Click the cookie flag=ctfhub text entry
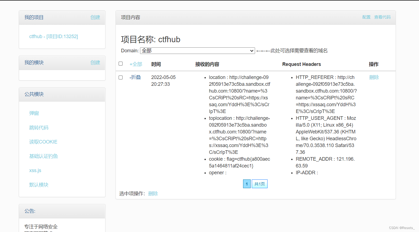Viewport: 419px width, 232px height. point(239,162)
